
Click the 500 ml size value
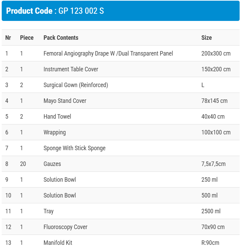pos(209,195)
